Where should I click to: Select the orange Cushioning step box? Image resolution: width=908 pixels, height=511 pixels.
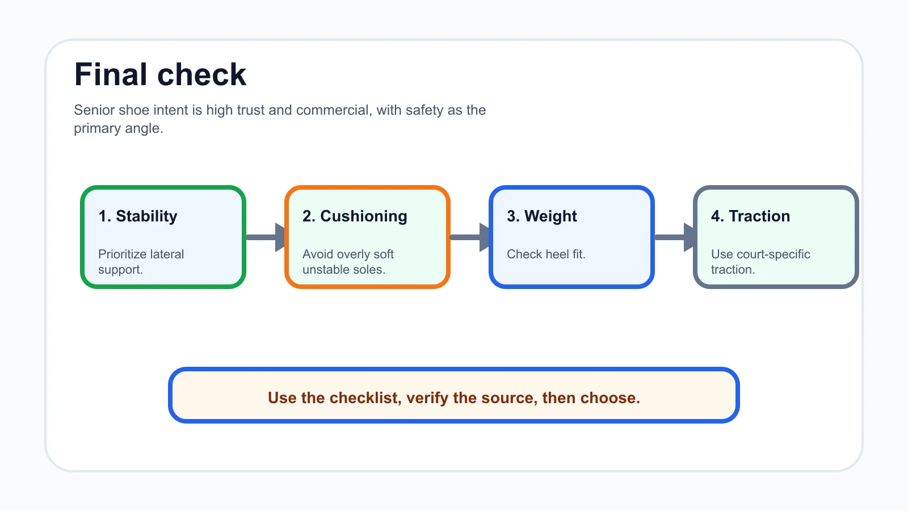point(367,237)
